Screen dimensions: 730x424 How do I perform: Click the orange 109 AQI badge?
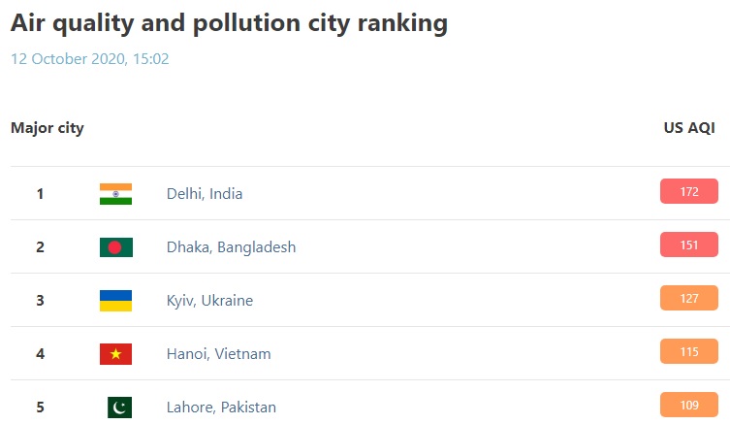click(688, 405)
